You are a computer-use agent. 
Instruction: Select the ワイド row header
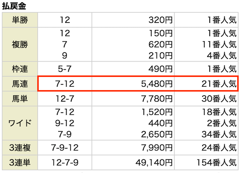[x=20, y=123]
